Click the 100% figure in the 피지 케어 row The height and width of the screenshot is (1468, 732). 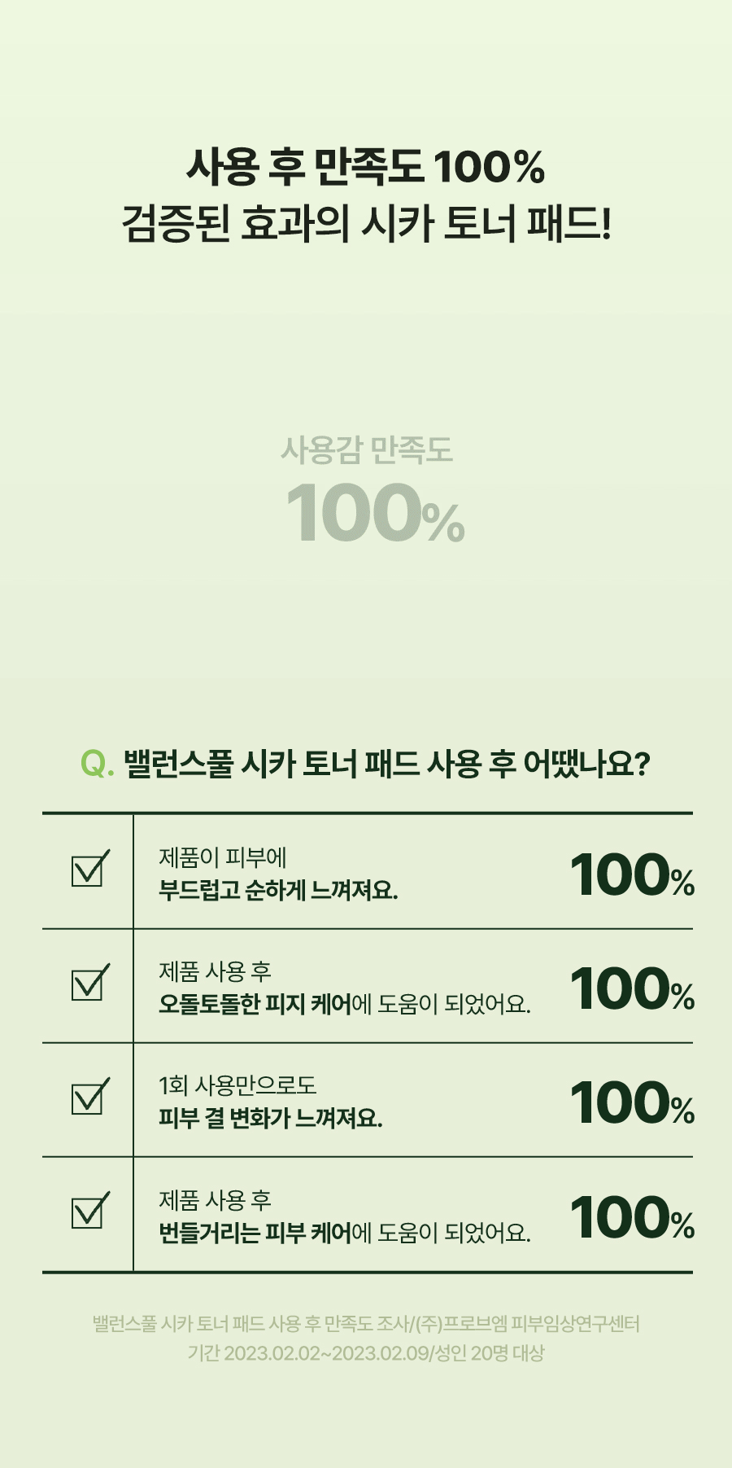pos(632,989)
